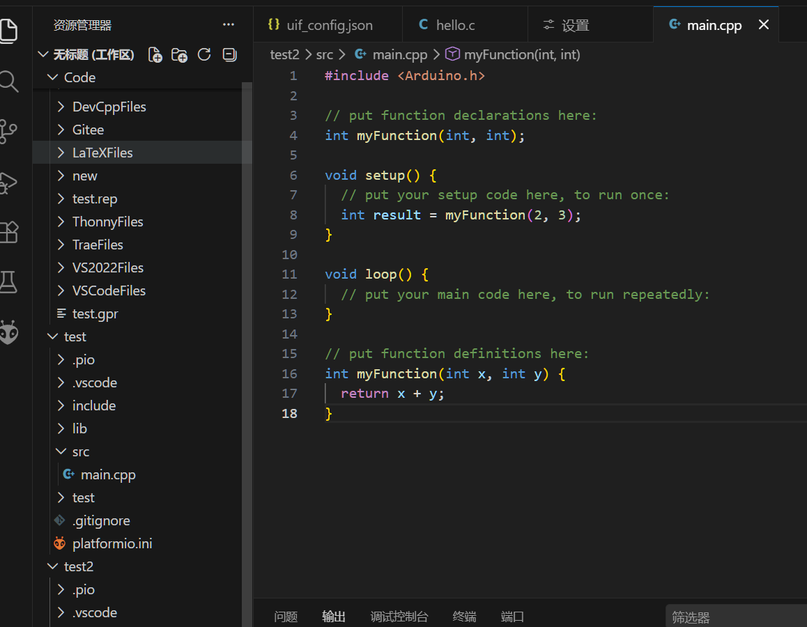
Task: Open the Run and Debug view
Action: coord(9,183)
